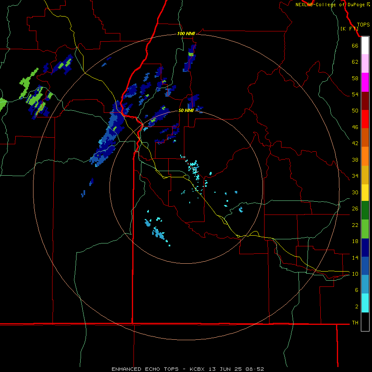Click the "54" legend value
The image size is (372, 372).
355,94
